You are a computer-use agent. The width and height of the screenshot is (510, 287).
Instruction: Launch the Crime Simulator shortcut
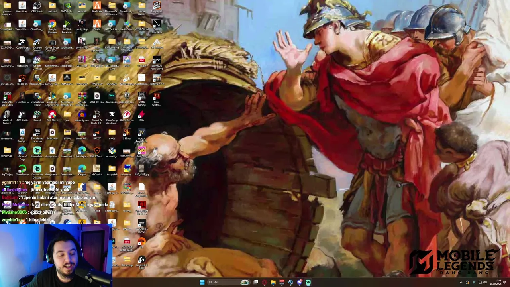coord(157,27)
